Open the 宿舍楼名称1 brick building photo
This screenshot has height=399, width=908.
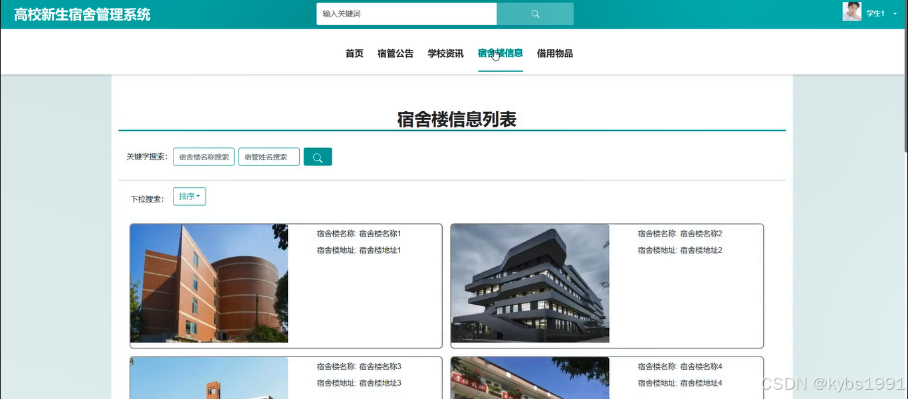[209, 283]
